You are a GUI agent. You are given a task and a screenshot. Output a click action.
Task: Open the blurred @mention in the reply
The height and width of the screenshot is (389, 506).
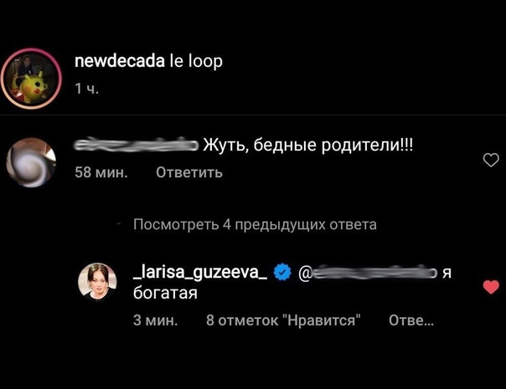[x=368, y=274]
